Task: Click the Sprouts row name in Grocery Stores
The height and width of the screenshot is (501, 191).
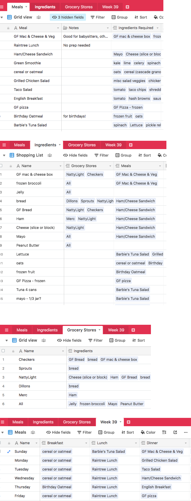Action: [25, 369]
